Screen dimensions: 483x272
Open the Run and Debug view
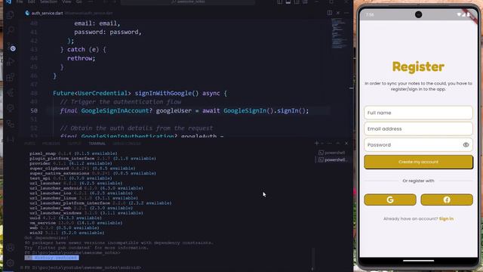point(10,61)
